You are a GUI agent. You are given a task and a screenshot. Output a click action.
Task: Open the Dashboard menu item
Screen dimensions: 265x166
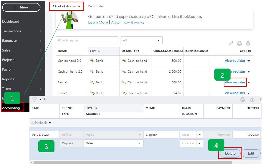point(11,21)
